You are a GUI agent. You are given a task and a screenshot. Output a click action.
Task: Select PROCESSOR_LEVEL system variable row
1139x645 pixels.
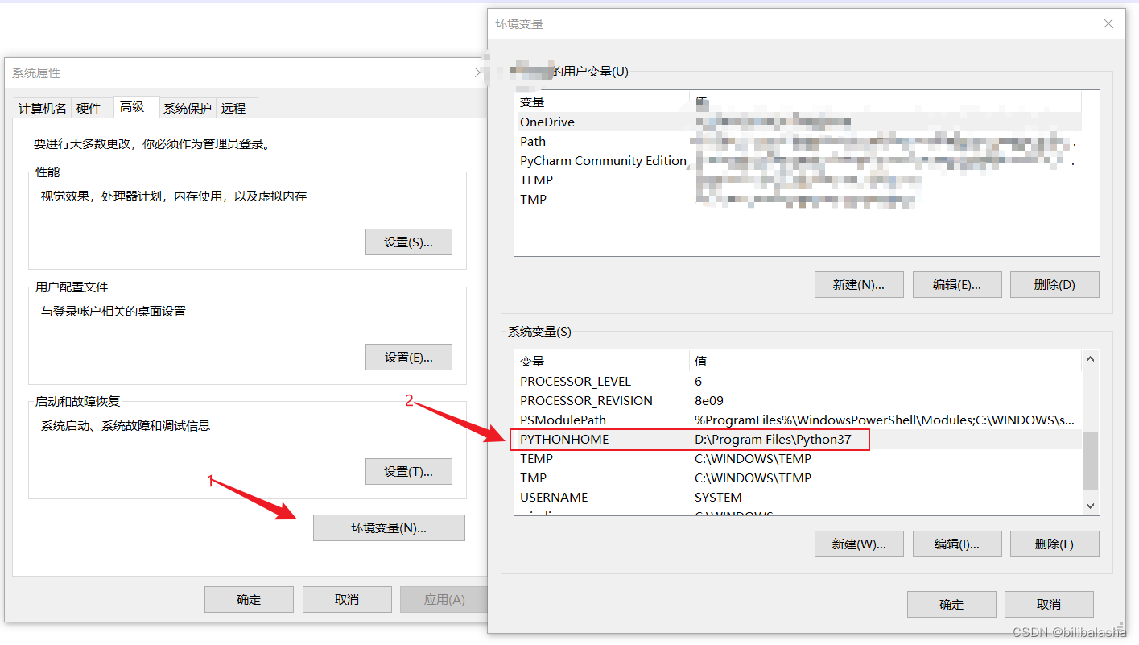click(x=798, y=381)
